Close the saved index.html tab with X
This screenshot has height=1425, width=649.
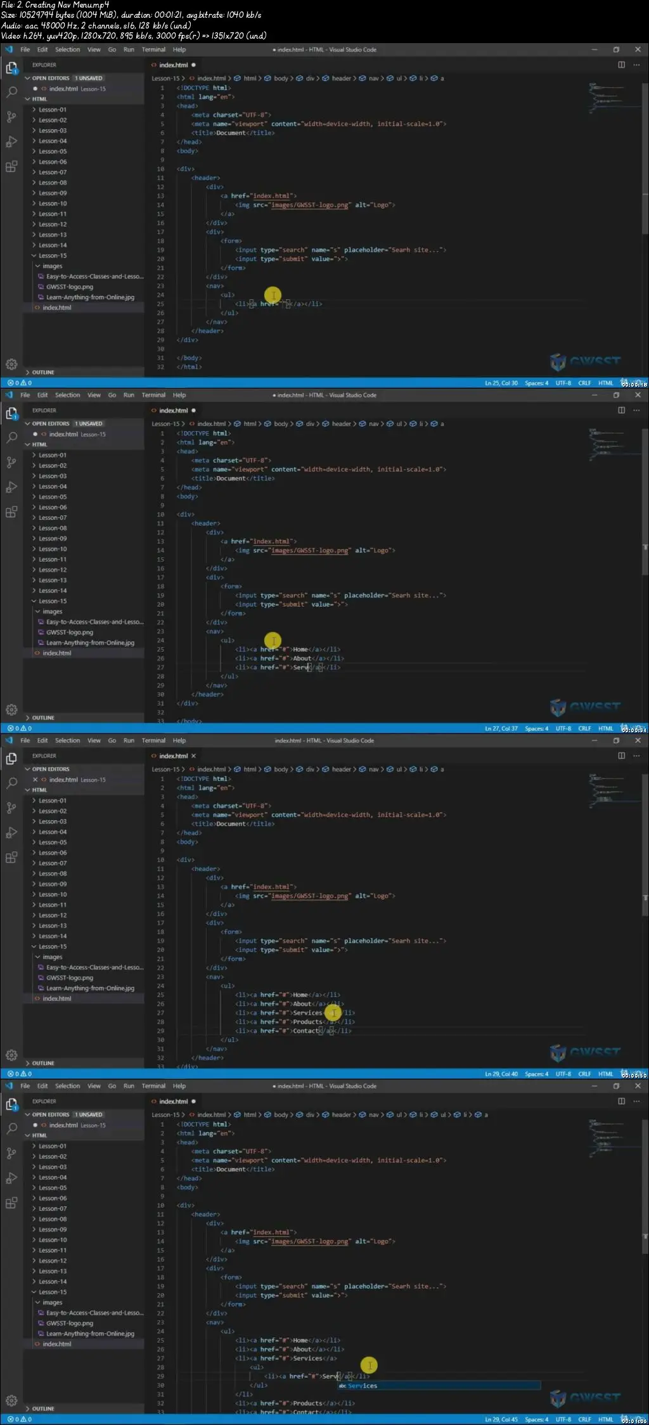193,756
